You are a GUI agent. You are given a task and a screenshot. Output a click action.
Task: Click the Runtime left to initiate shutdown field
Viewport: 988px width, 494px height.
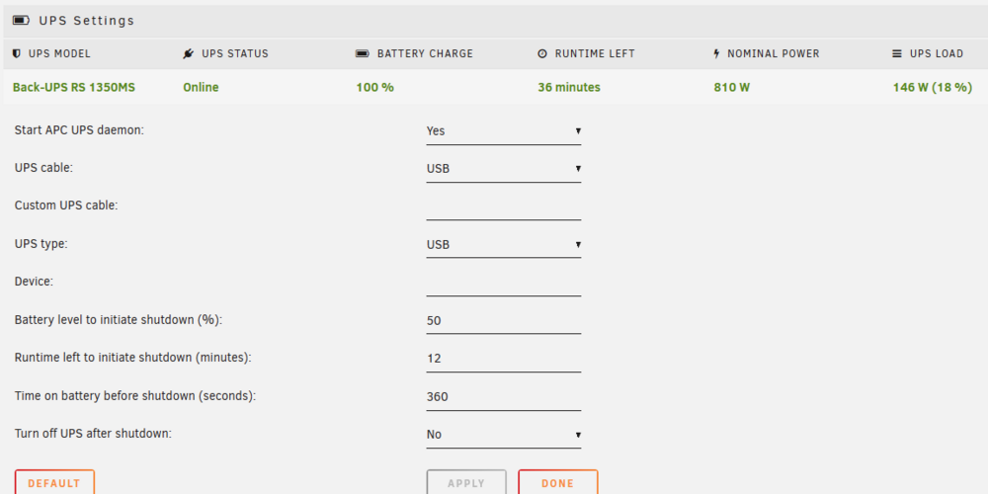504,359
